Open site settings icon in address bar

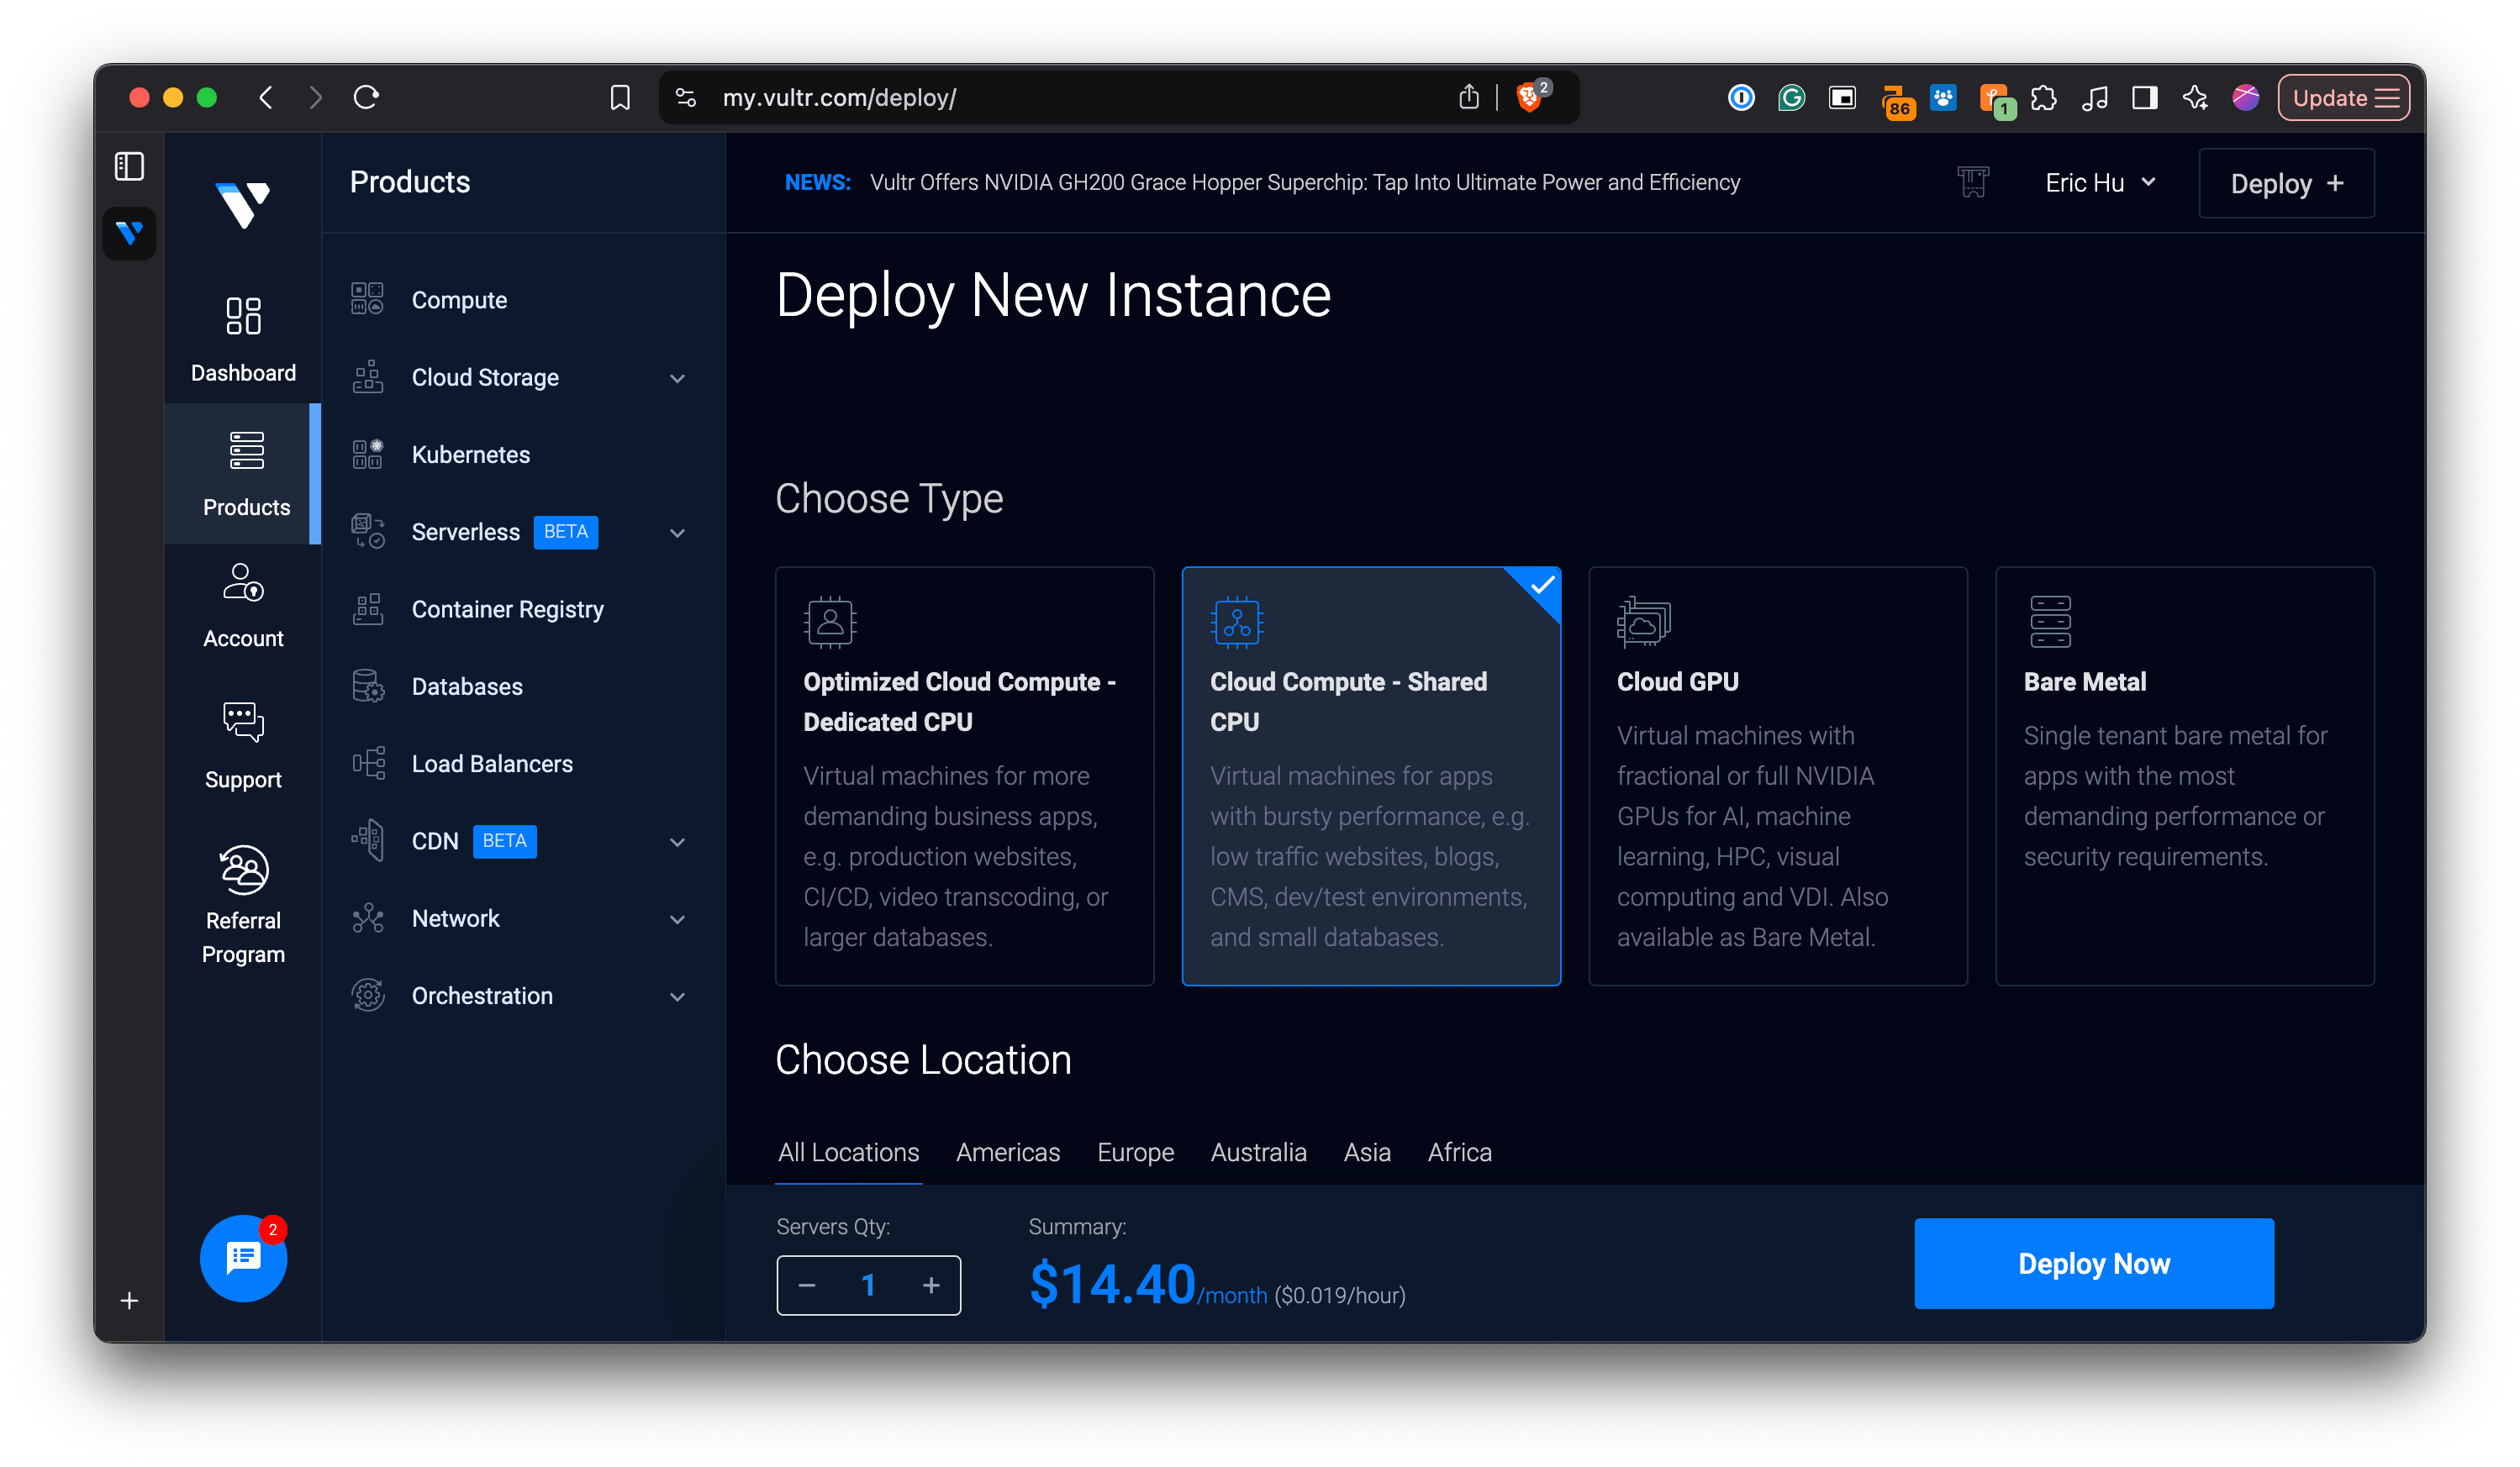(x=686, y=97)
